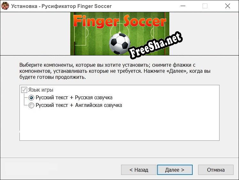Screen dimensions: 239x180
Task: Click the Язык игры tree label
Action: click(41, 90)
